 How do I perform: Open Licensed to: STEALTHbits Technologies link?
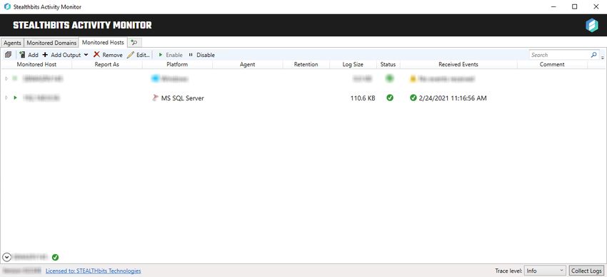click(94, 271)
